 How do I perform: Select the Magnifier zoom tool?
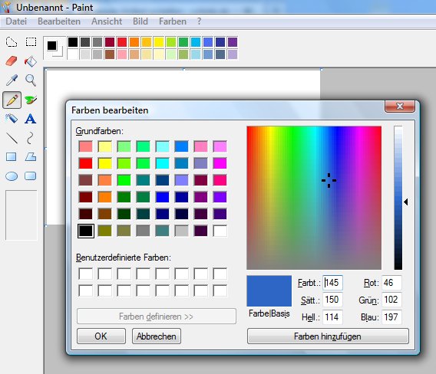(30, 80)
